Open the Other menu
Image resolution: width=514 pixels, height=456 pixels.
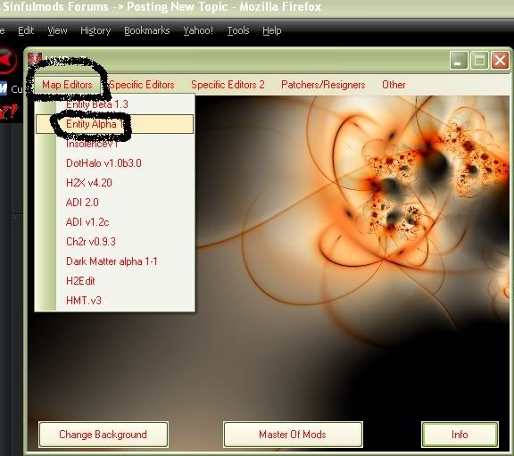point(394,85)
